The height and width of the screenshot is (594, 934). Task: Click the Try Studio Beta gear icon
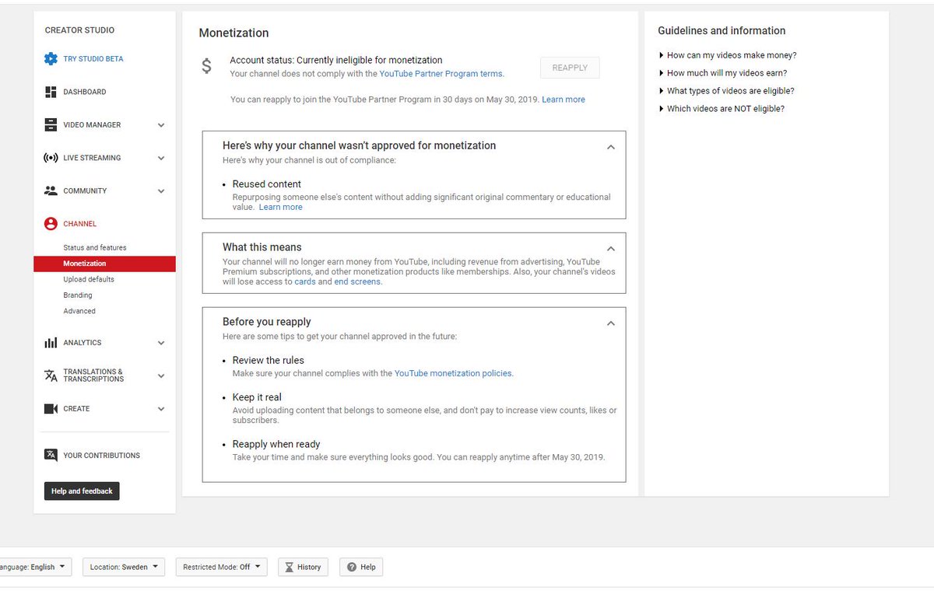51,59
